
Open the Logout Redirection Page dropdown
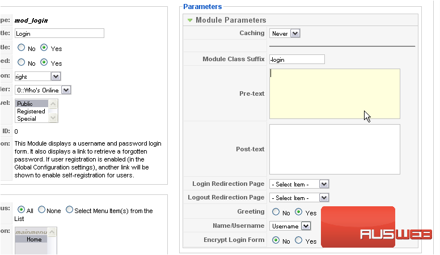(299, 198)
